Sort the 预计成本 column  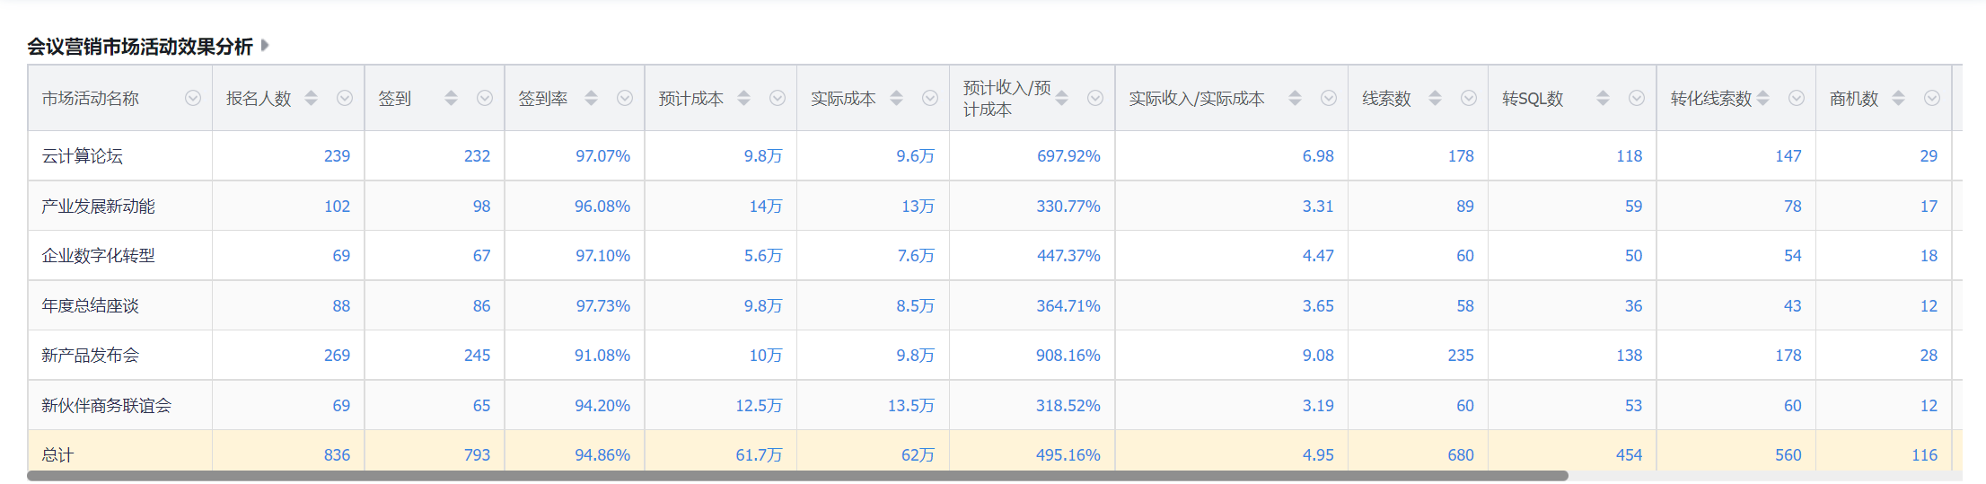743,98
